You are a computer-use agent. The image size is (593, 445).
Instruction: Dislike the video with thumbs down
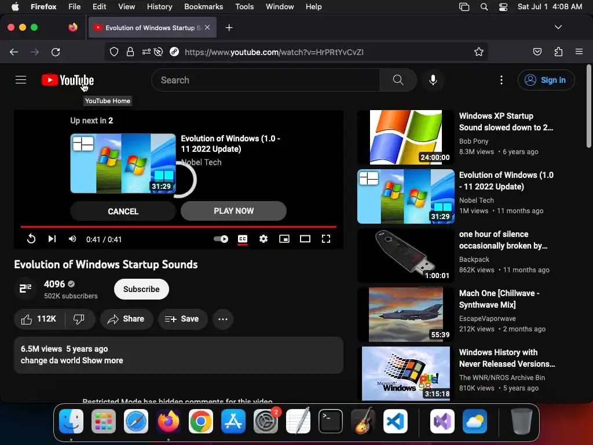click(x=79, y=319)
